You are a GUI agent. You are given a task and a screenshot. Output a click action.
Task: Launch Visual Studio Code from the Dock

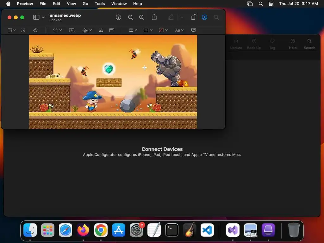pyautogui.click(x=207, y=230)
